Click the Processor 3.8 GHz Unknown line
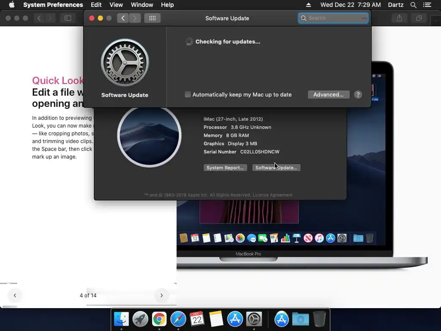 [237, 127]
